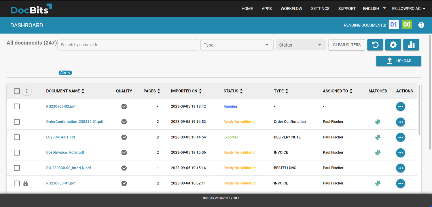The width and height of the screenshot is (432, 207).
Task: Toggle the select-all documents checkbox
Action: tap(17, 91)
